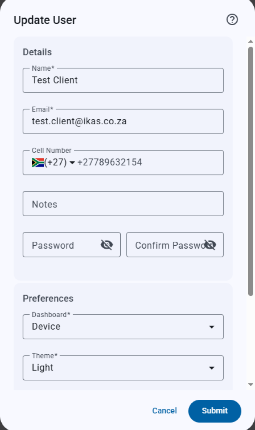255x430 pixels.
Task: Focus the Name field containing Test Client
Action: (123, 80)
